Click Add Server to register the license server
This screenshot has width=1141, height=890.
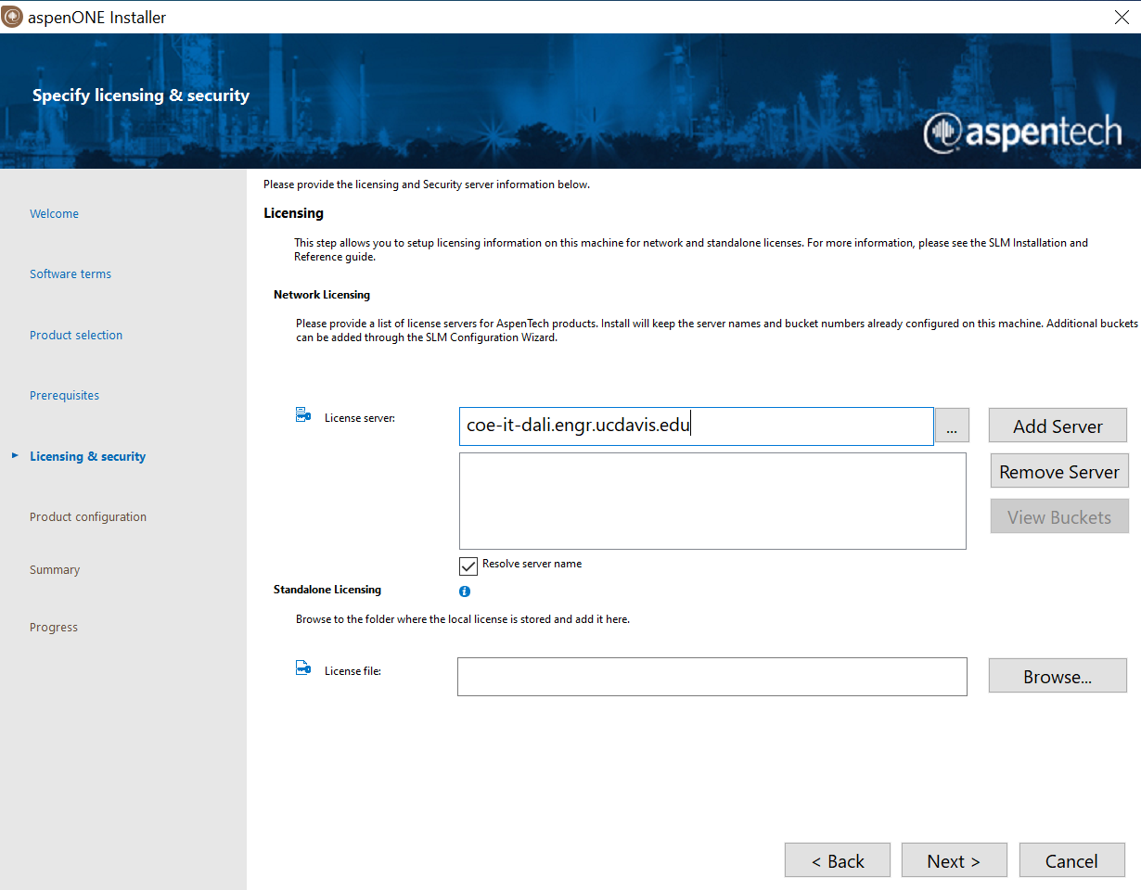point(1057,425)
